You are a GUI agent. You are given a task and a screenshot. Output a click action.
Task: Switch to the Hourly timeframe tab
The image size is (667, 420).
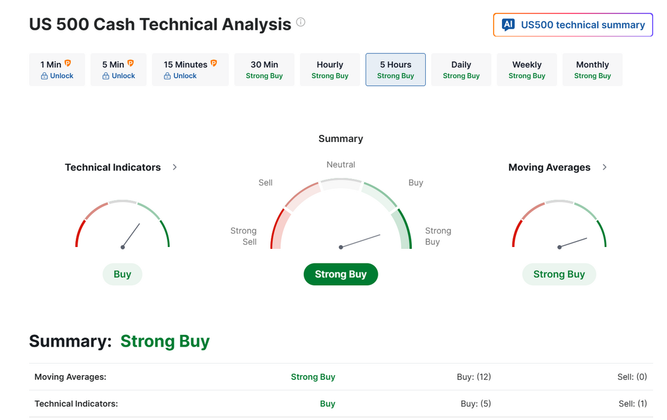coord(330,70)
